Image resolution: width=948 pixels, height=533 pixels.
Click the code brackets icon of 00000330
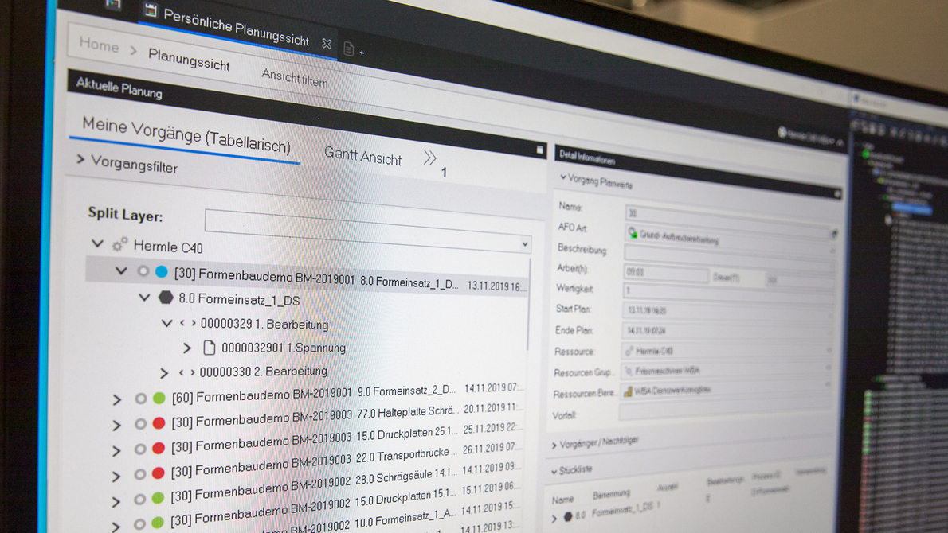[x=187, y=372]
